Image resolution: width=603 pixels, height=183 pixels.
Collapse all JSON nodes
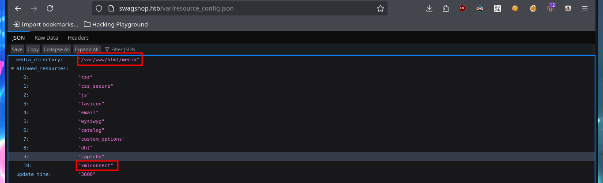57,49
